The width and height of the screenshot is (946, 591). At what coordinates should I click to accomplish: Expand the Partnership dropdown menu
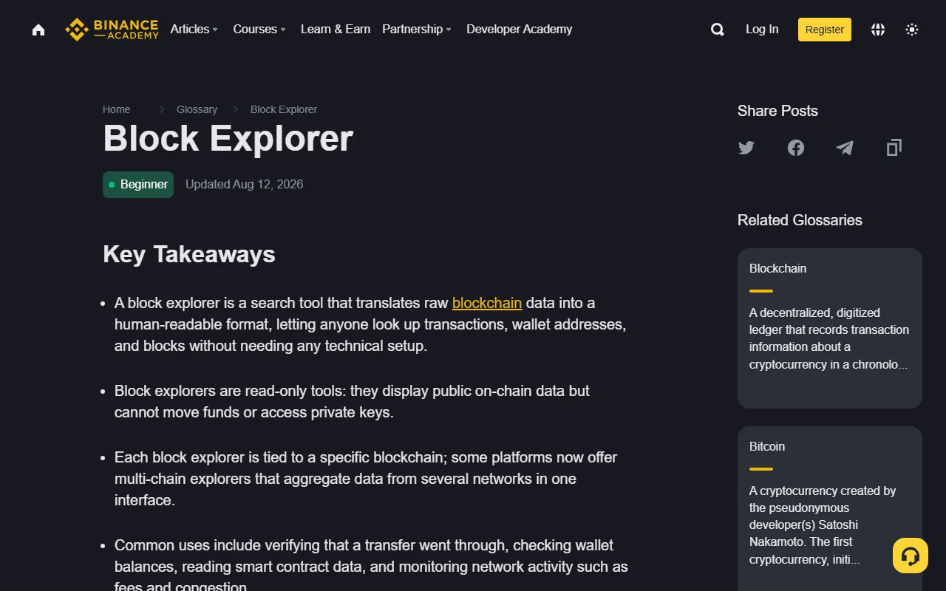pyautogui.click(x=417, y=30)
